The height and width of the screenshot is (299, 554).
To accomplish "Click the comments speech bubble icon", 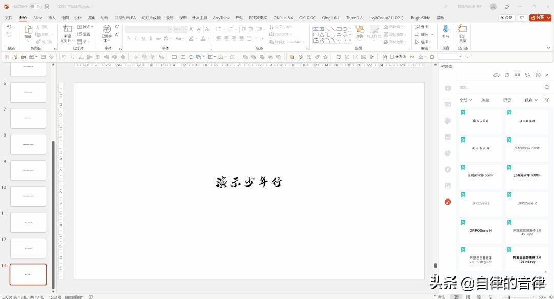I will [x=522, y=17].
